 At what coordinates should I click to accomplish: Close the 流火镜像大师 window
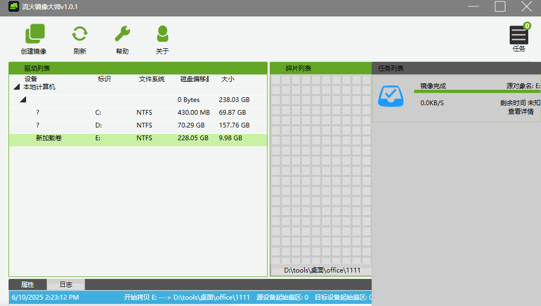527,6
